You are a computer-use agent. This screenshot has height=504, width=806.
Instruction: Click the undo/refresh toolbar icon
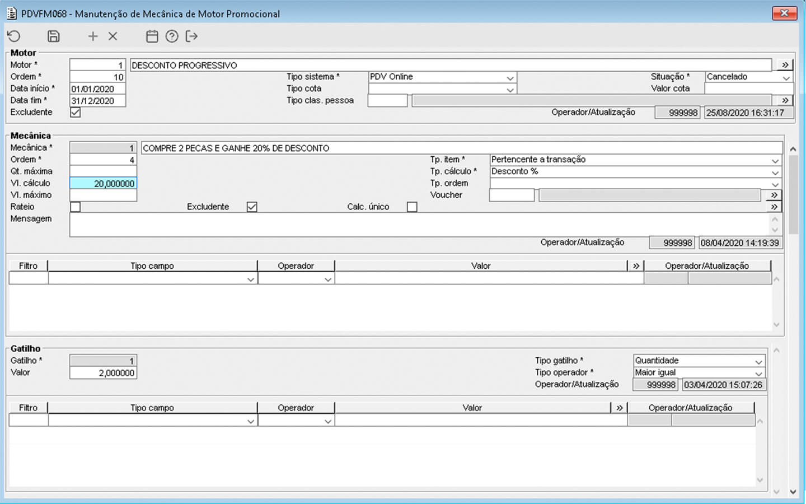tap(14, 36)
